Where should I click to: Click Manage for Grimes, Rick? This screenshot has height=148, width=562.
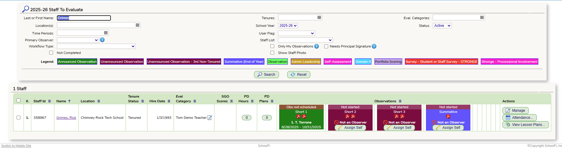click(x=515, y=111)
